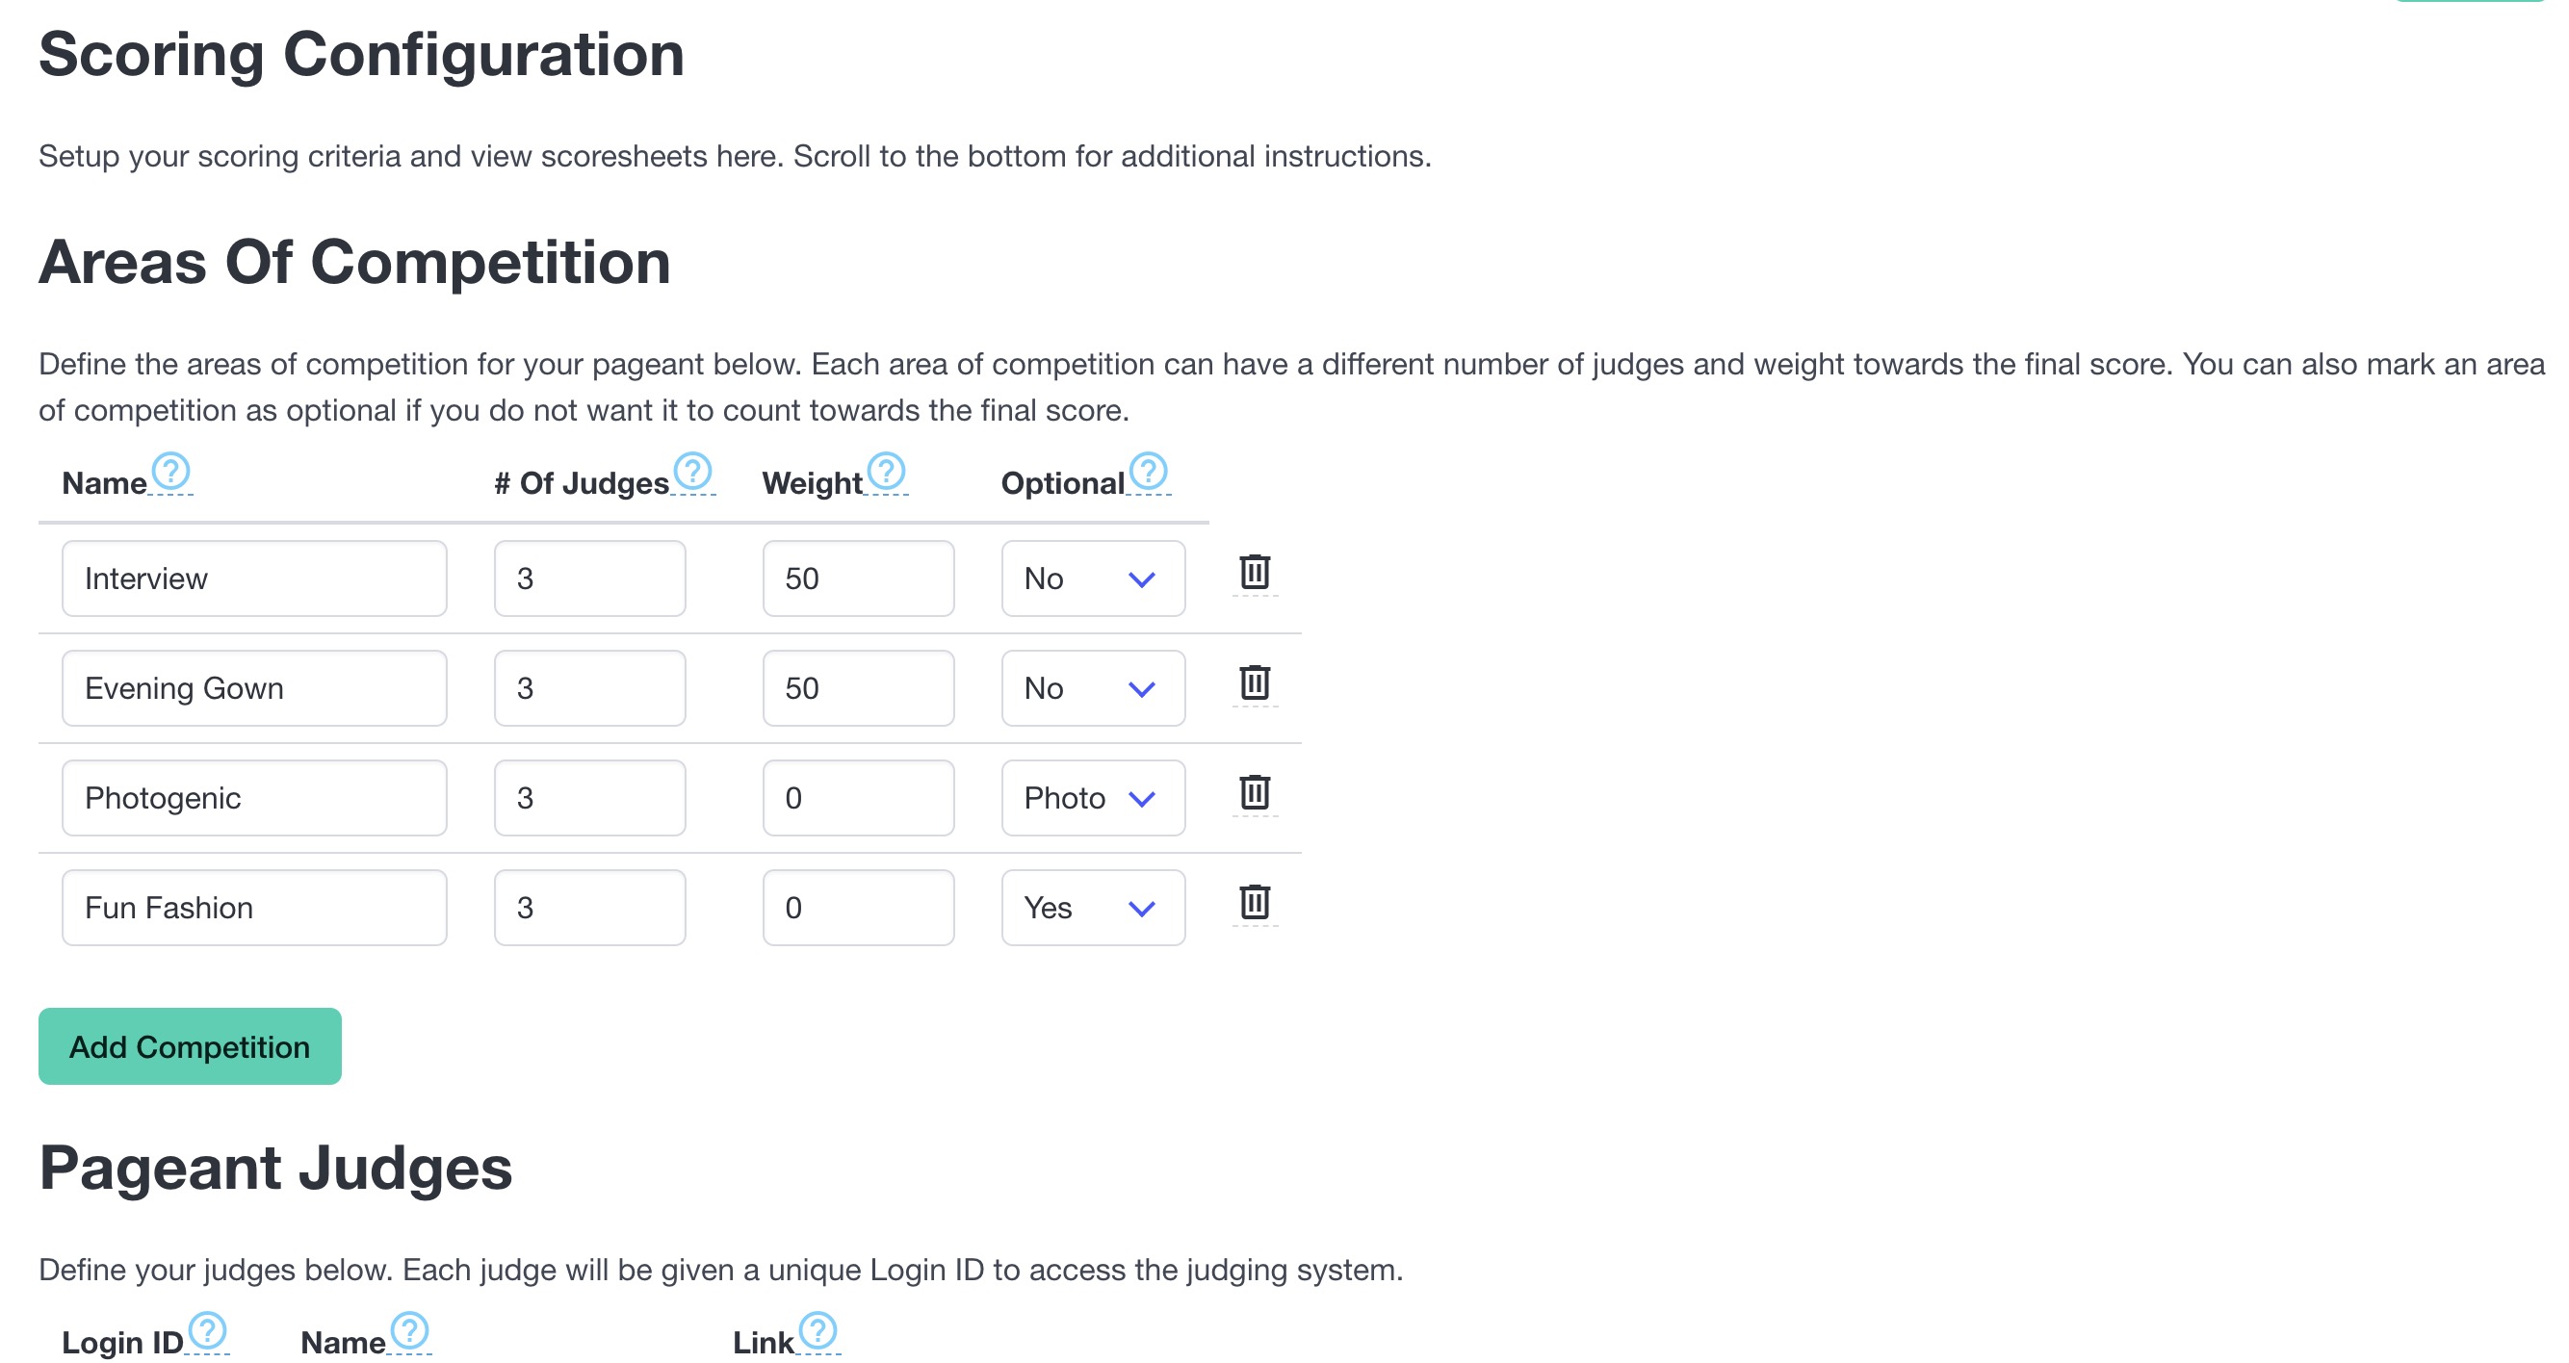Show help for Optional column
Viewport: 2569px width, 1363px height.
1148,471
